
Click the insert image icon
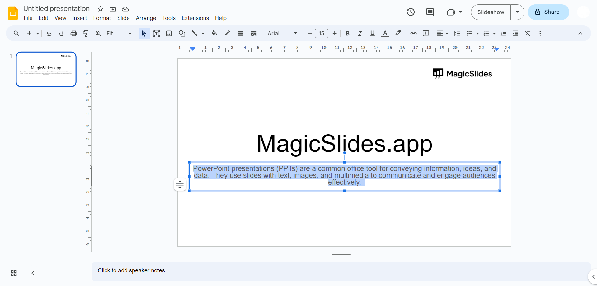coord(169,34)
